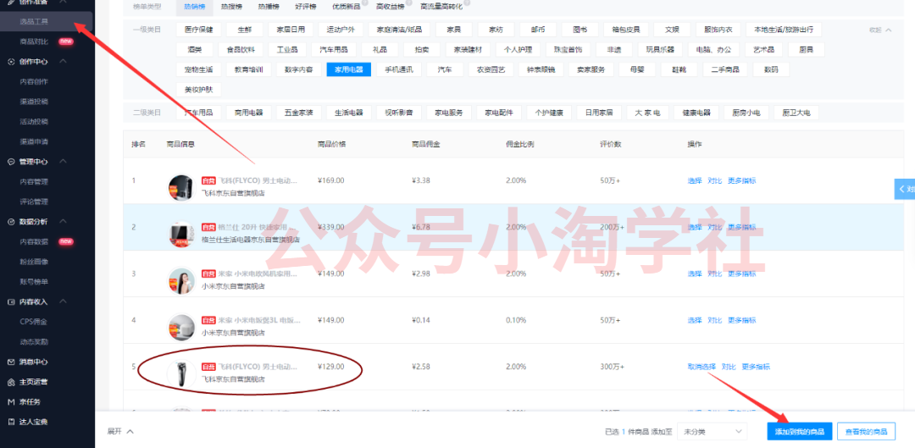Open product thumbnail of FLYCO ¥169 item
The image size is (915, 448).
180,186
